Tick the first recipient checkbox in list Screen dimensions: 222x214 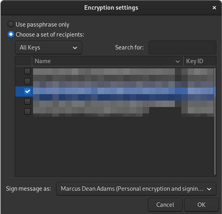pos(27,71)
